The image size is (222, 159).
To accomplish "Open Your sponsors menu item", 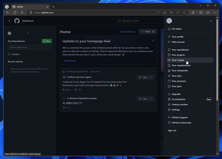I will pos(190,81).
